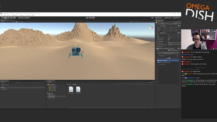
Task: Open the Component menu
Action: 22,16
